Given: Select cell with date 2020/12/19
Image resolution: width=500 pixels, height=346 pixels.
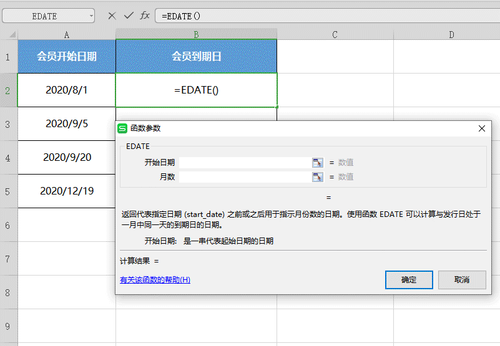Looking at the screenshot, I should (x=67, y=191).
